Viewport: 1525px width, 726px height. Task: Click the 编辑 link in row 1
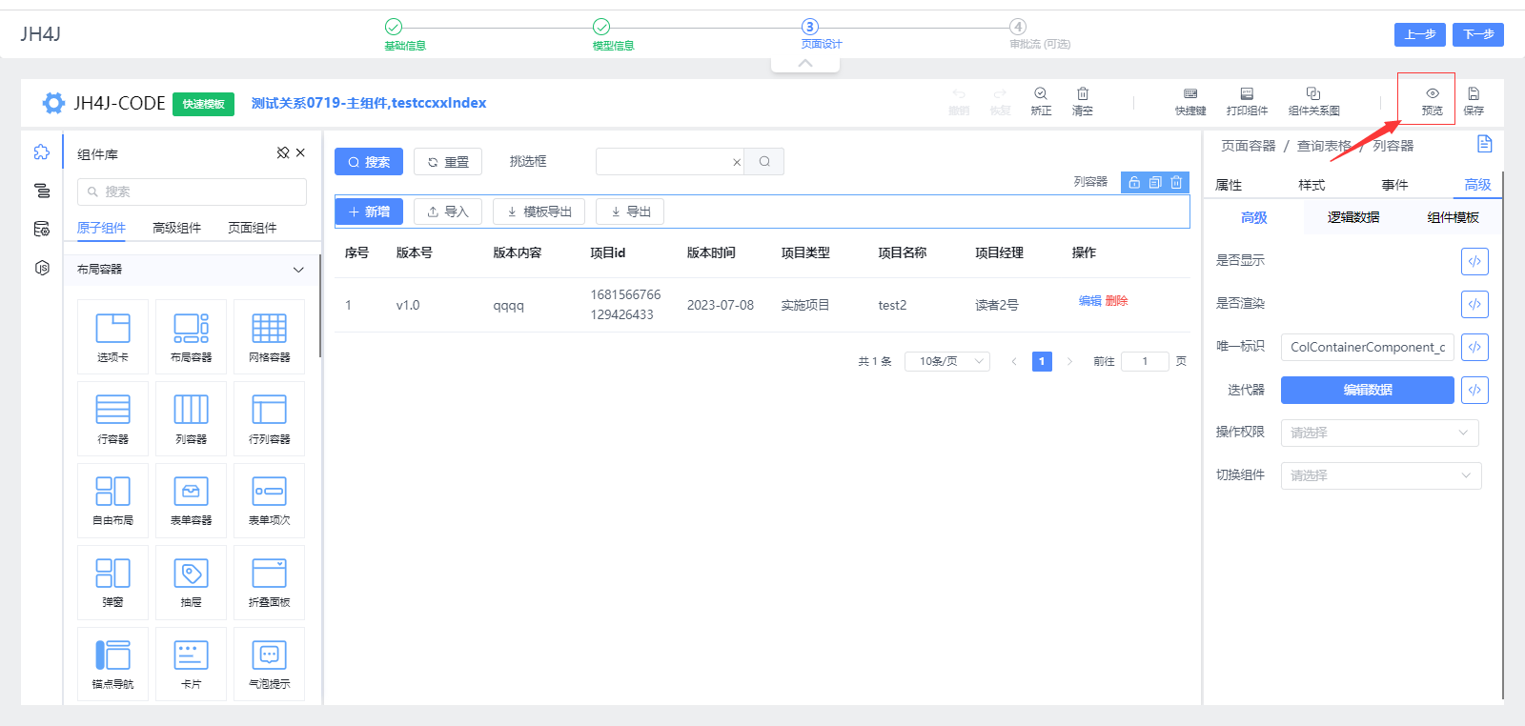[x=1090, y=301]
